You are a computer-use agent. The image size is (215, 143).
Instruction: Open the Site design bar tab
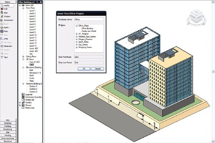pyautogui.click(x=8, y=132)
